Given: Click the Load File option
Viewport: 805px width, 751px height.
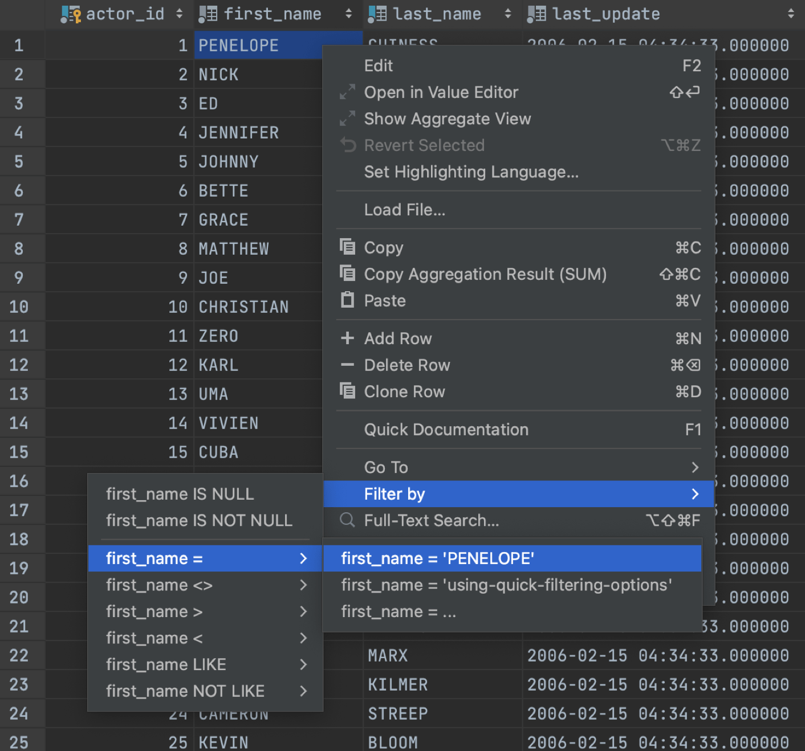Looking at the screenshot, I should tap(405, 210).
